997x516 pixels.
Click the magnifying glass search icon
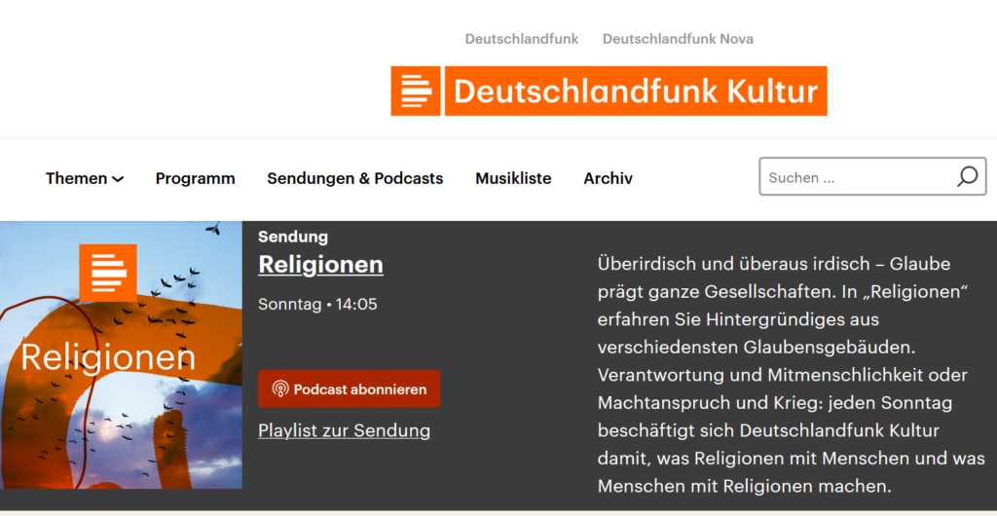(x=967, y=177)
